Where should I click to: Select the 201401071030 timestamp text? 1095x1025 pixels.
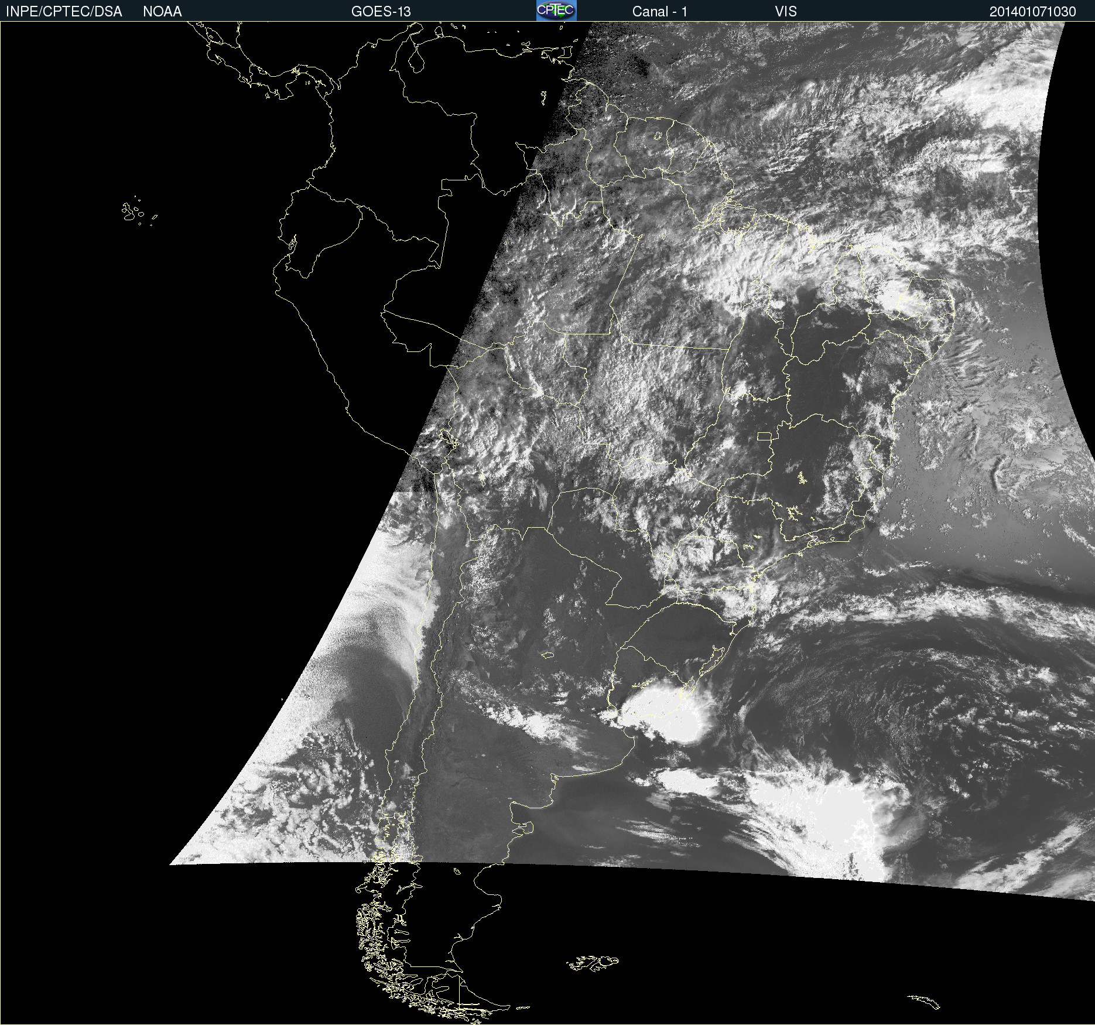pyautogui.click(x=1032, y=11)
